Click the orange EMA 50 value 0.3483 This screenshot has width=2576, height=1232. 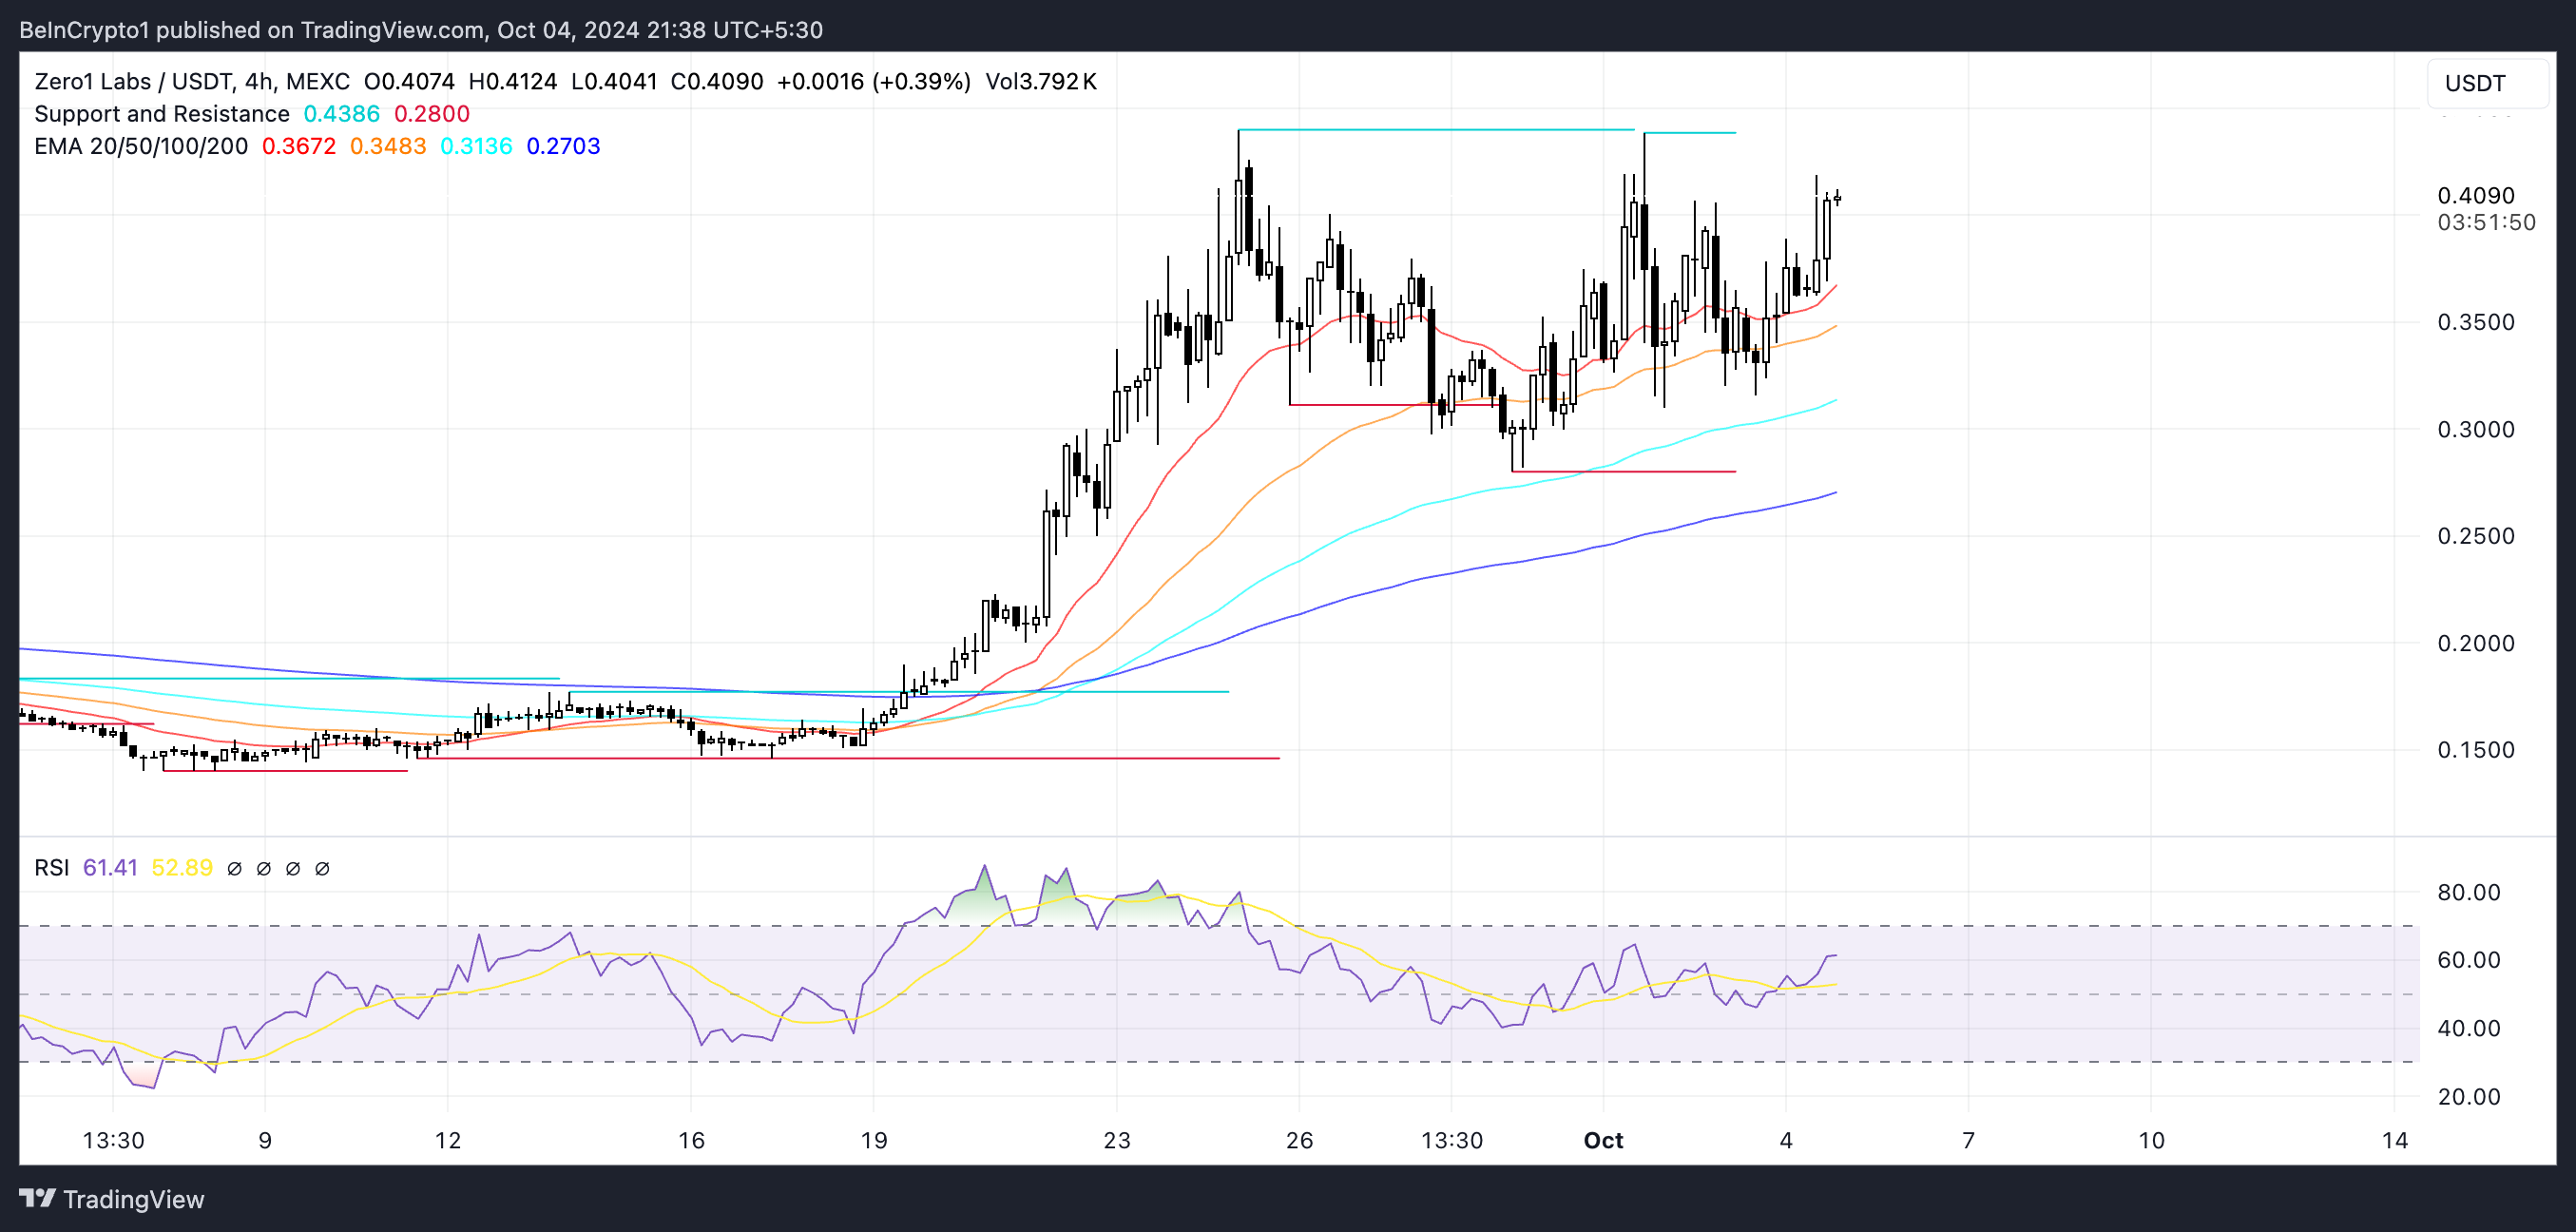(387, 146)
